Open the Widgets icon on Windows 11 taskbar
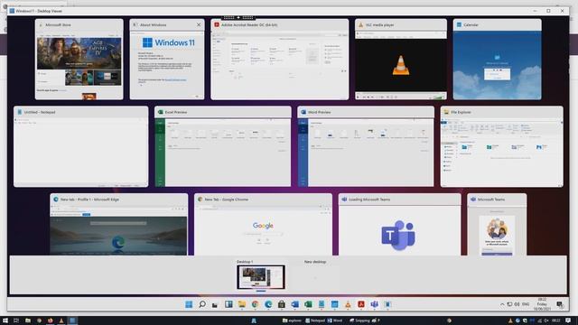Viewport: 578px width, 325px height. pos(228,304)
